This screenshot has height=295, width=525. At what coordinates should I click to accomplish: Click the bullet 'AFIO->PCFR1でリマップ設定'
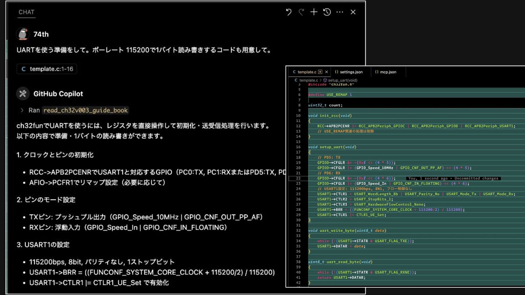pyautogui.click(x=97, y=182)
